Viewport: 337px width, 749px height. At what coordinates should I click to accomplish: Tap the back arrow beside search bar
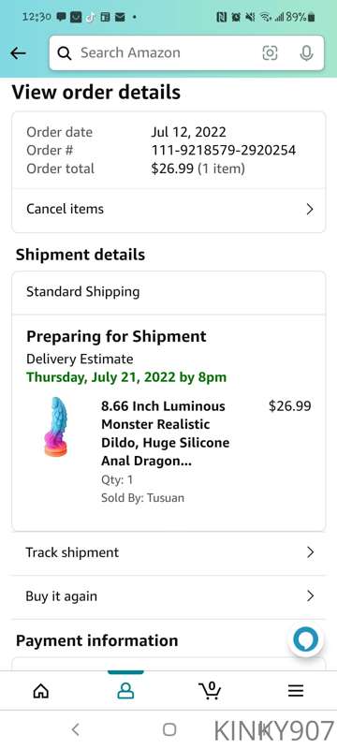pyautogui.click(x=18, y=53)
